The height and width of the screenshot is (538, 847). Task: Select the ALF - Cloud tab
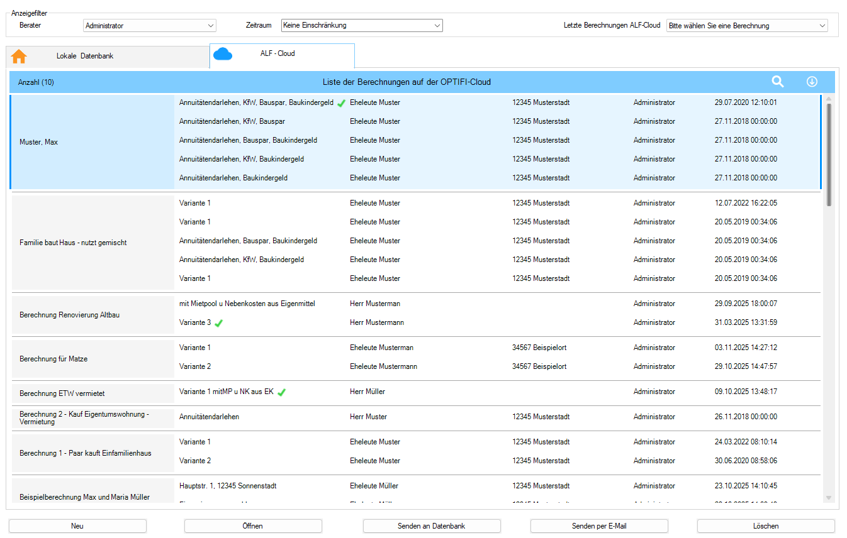click(278, 54)
